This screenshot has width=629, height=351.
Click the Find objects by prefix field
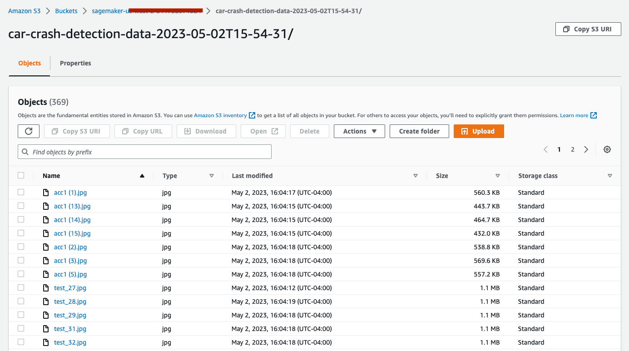144,152
